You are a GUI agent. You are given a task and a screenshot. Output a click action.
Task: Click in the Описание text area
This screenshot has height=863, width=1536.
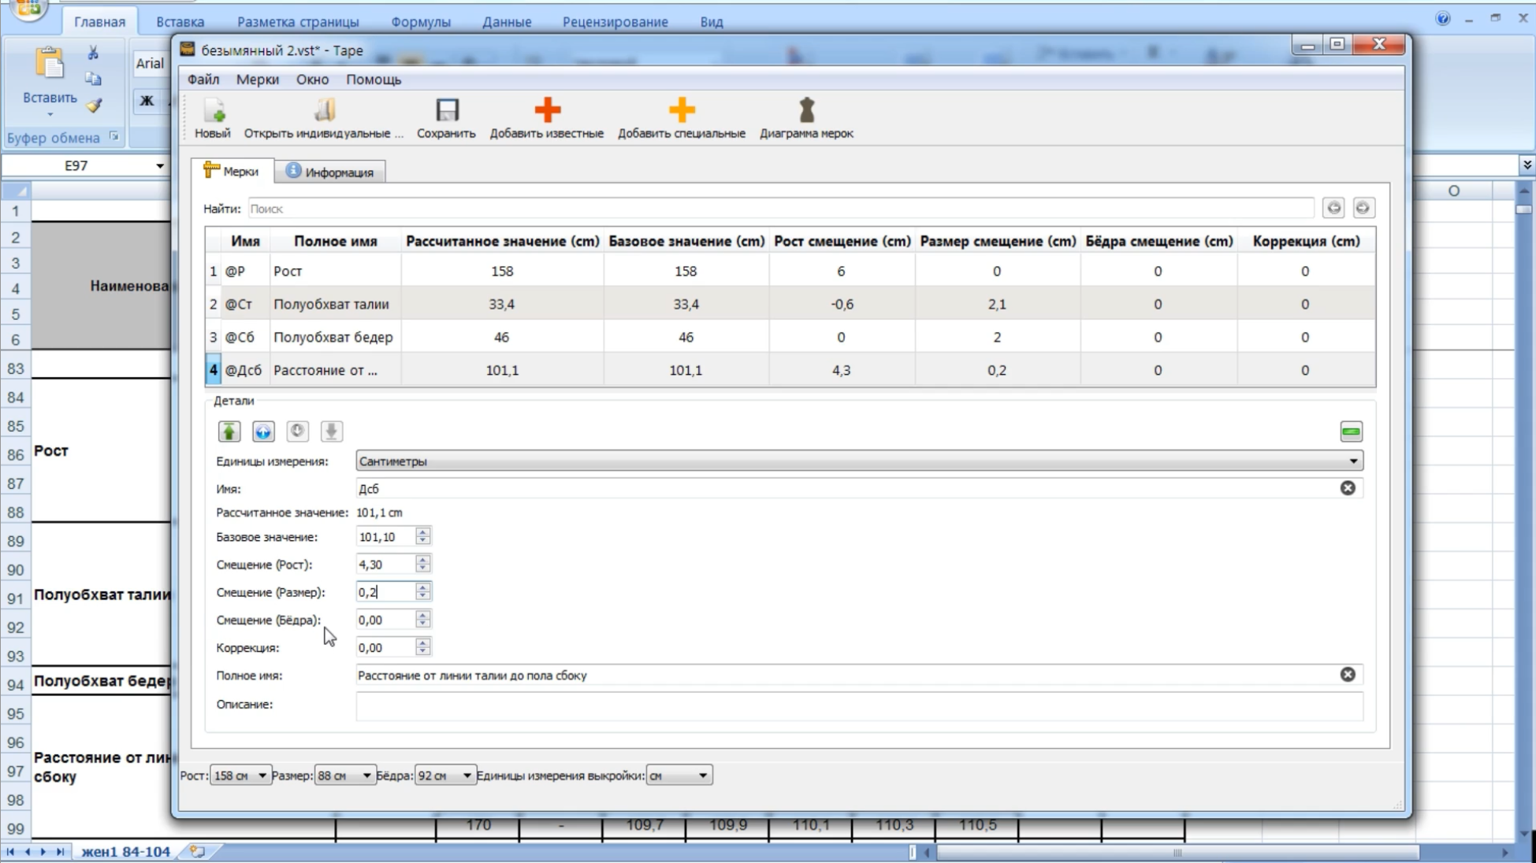(859, 706)
